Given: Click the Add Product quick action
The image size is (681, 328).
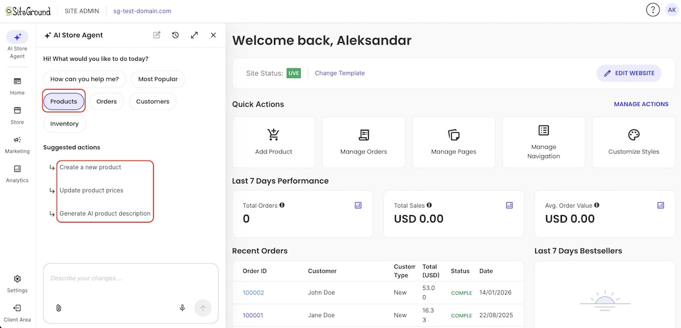Looking at the screenshot, I should coord(274,142).
